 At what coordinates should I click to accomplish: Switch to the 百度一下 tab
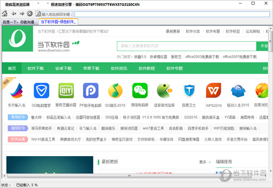click(19, 22)
